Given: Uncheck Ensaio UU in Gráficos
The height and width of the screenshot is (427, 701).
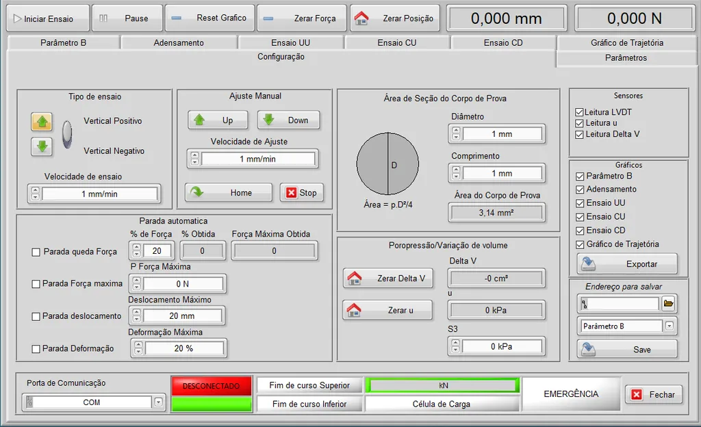Looking at the screenshot, I should pos(581,203).
